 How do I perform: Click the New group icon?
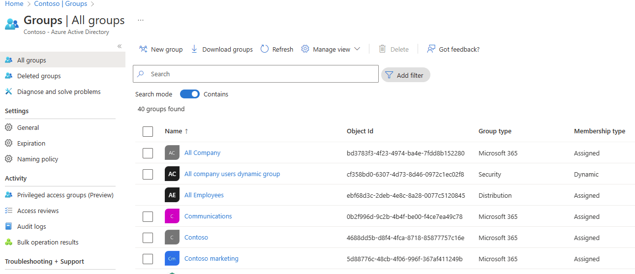(143, 49)
